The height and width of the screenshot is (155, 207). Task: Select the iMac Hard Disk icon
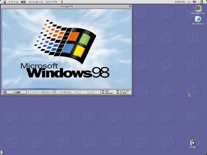point(198,9)
